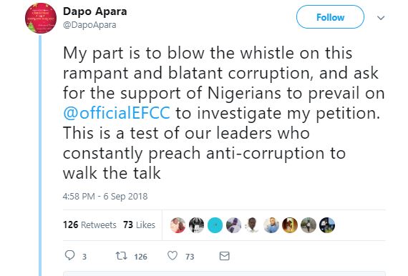The image size is (408, 276).
Task: Open the Dapo Apara display name
Action: pyautogui.click(x=95, y=11)
